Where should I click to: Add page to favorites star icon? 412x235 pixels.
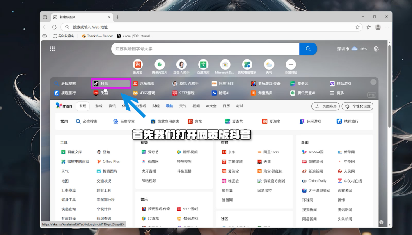[x=357, y=27]
